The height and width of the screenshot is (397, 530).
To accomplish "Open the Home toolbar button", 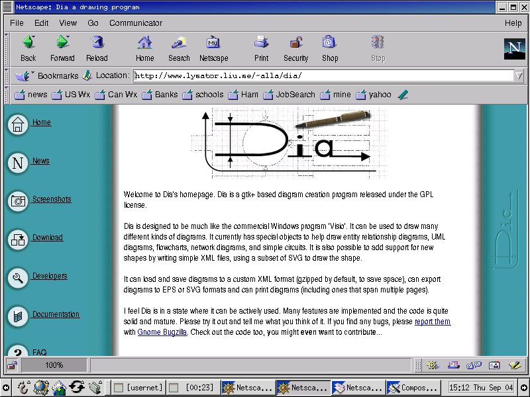I will point(144,49).
